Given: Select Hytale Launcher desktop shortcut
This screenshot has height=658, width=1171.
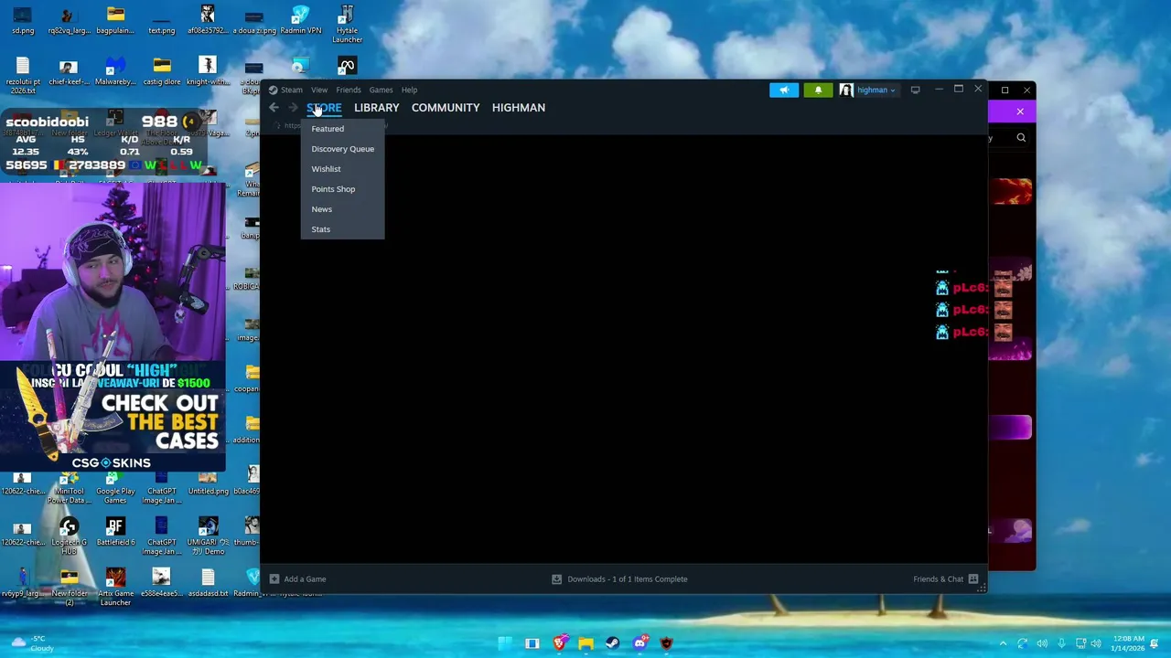Looking at the screenshot, I should click(347, 25).
